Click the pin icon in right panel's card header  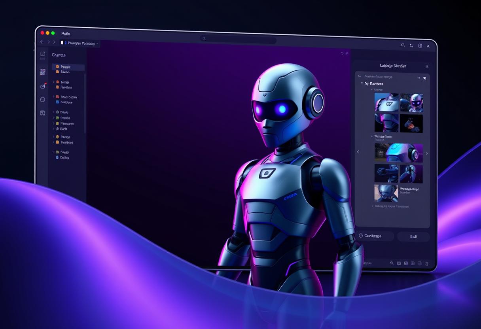pyautogui.click(x=425, y=78)
